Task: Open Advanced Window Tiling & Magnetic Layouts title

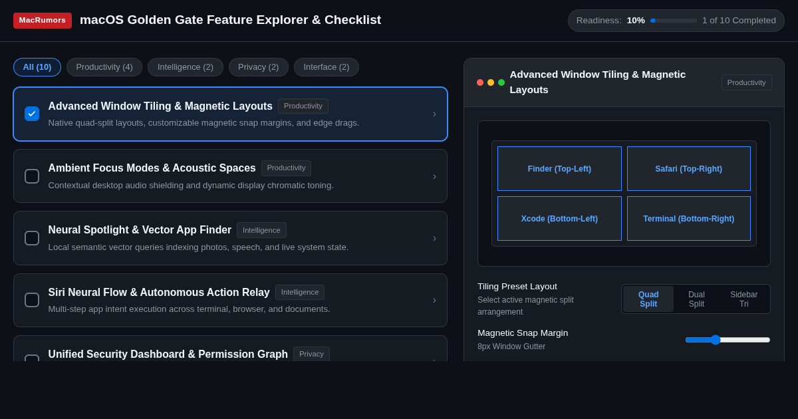Action: [x=160, y=106]
